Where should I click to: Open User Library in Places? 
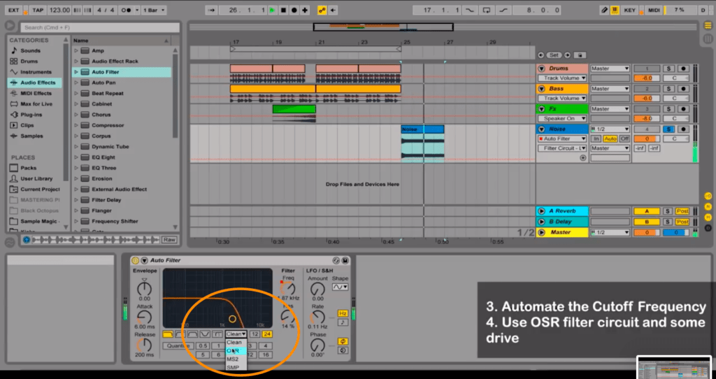(x=36, y=178)
